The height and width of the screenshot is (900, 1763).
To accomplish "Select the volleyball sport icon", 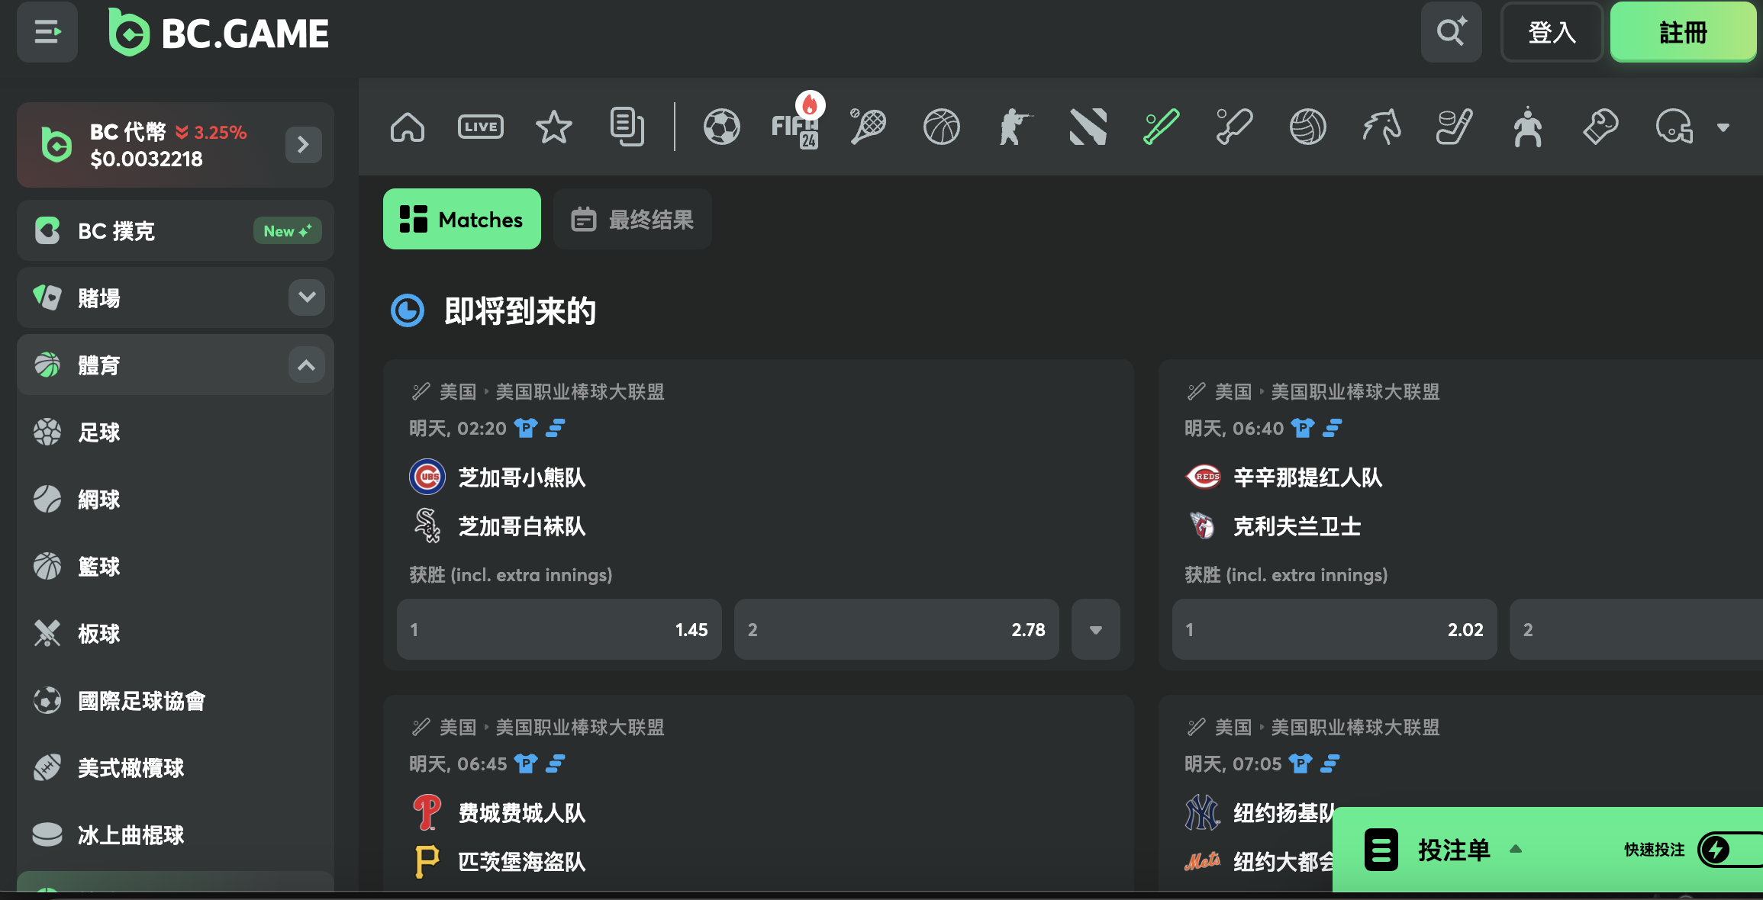I will (x=1307, y=127).
